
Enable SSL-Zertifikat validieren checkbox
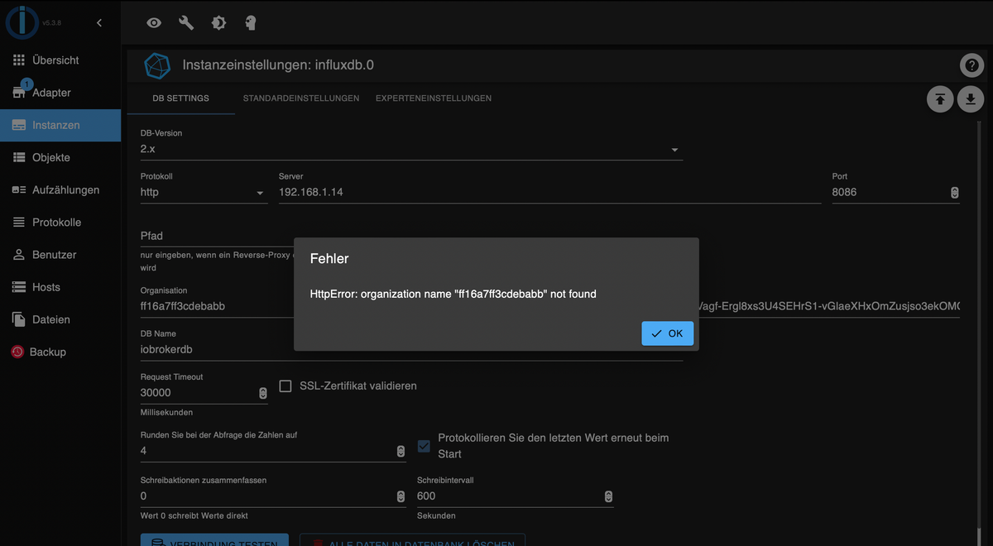[285, 386]
